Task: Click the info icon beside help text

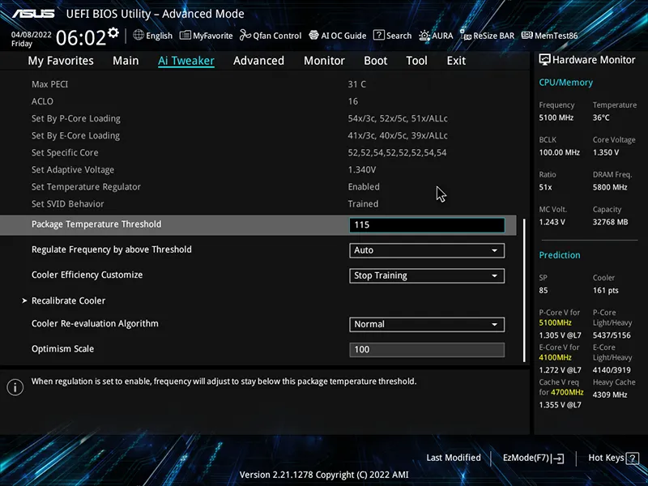Action: (15, 387)
